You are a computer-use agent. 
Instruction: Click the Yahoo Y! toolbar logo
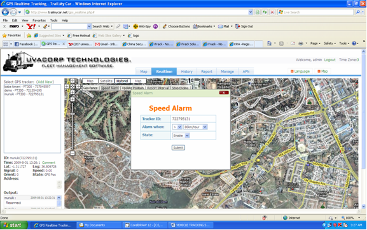(x=31, y=26)
